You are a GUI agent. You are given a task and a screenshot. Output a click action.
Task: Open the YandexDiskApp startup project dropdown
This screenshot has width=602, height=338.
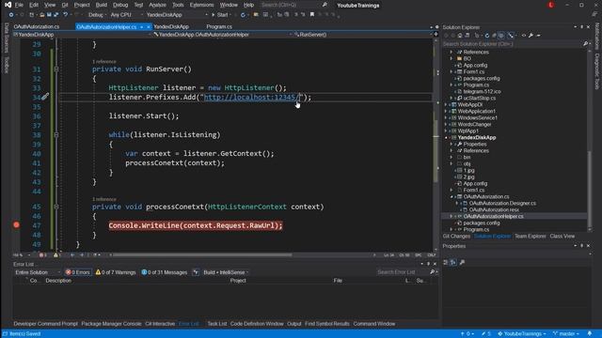click(x=177, y=15)
